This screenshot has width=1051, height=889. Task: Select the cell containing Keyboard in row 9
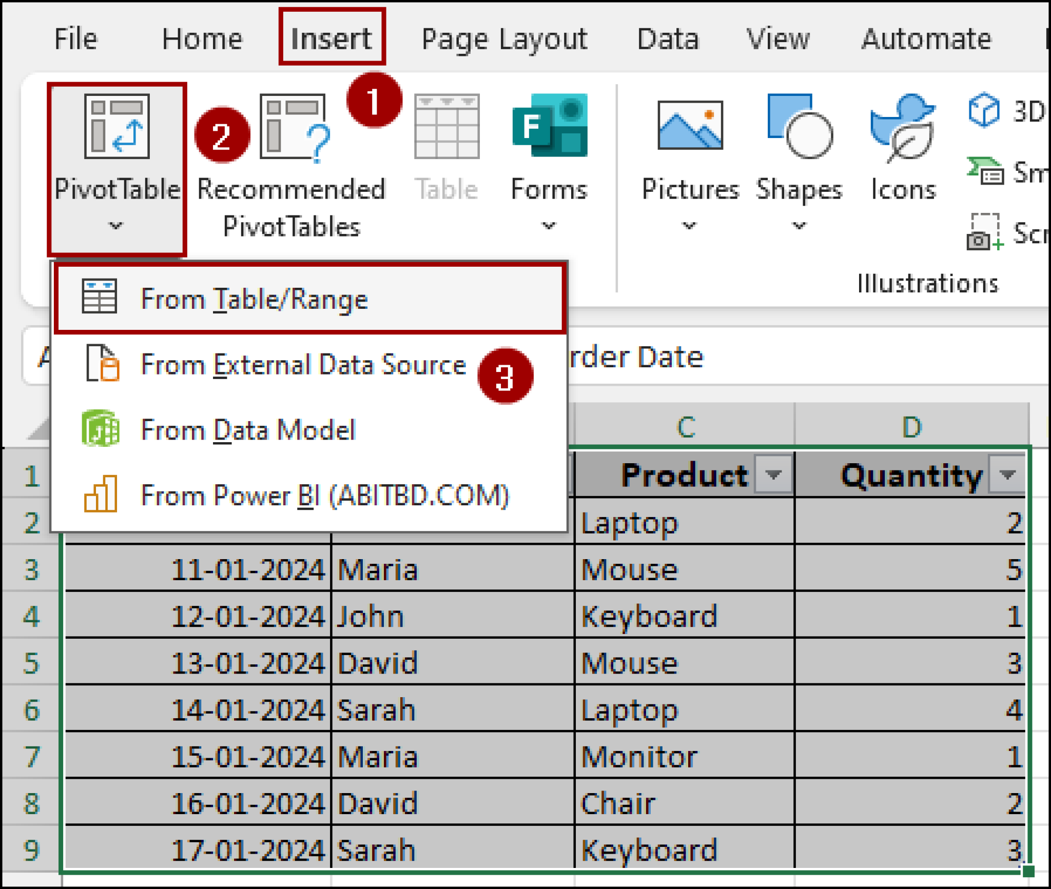pyautogui.click(x=652, y=849)
